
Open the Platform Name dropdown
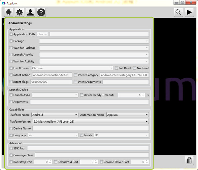55,115
